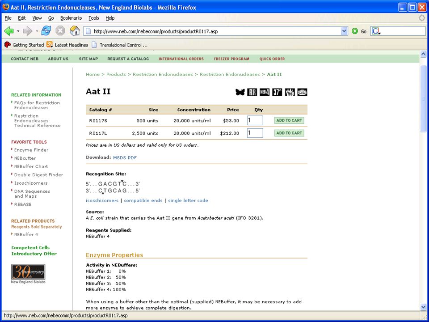
Task: Click the Translational Control bookmark page icon
Action: [94, 45]
